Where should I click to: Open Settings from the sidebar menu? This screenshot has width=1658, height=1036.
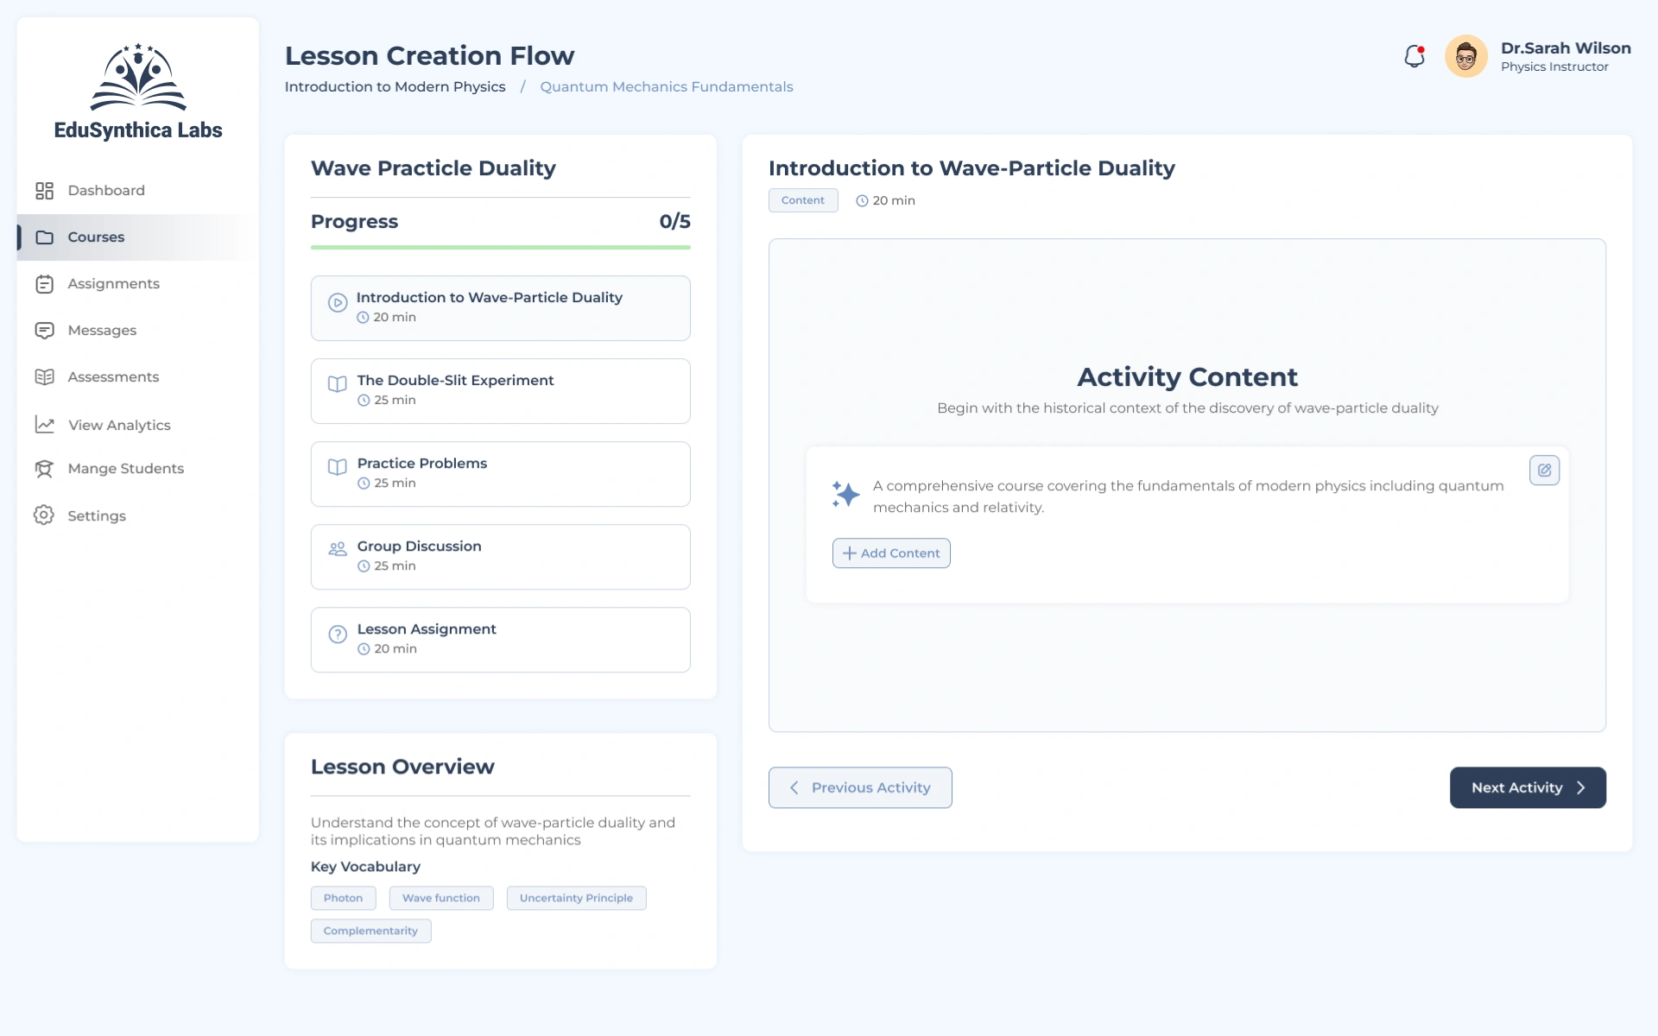click(97, 516)
